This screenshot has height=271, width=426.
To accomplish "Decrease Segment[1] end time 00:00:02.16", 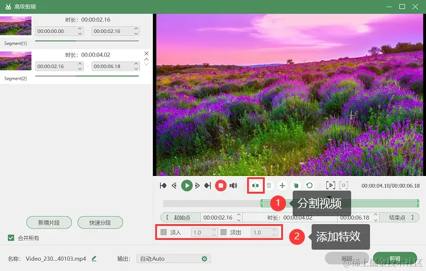I will (136, 33).
